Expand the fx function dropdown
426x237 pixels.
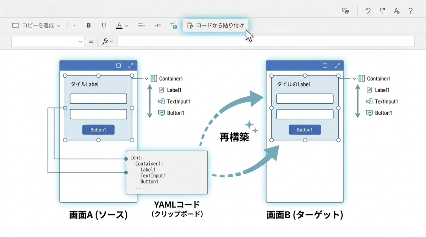tap(108, 41)
